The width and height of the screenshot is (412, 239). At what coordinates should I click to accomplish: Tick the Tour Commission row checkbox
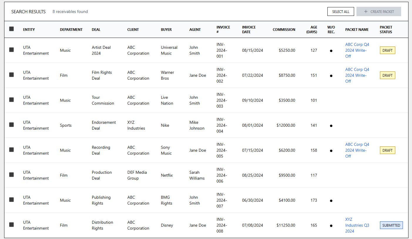point(11,100)
